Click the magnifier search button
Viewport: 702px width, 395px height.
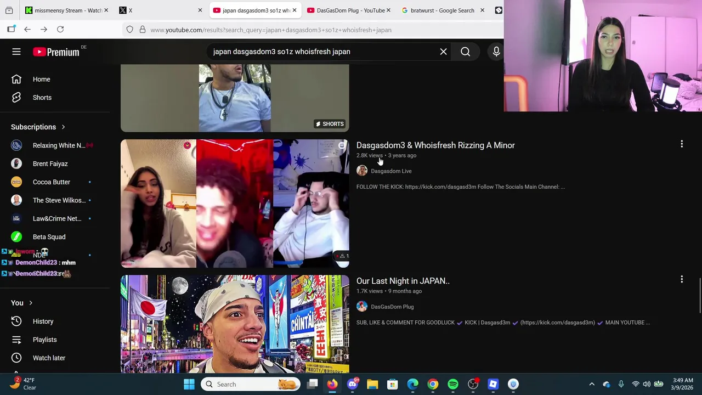click(x=465, y=52)
